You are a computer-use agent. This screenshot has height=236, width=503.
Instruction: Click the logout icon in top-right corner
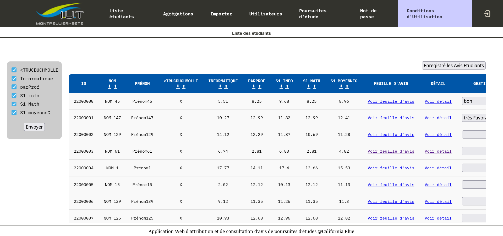pyautogui.click(x=487, y=14)
